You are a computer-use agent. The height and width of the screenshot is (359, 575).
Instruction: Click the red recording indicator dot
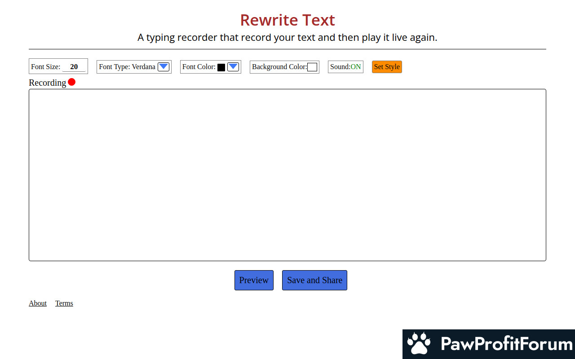pos(71,82)
